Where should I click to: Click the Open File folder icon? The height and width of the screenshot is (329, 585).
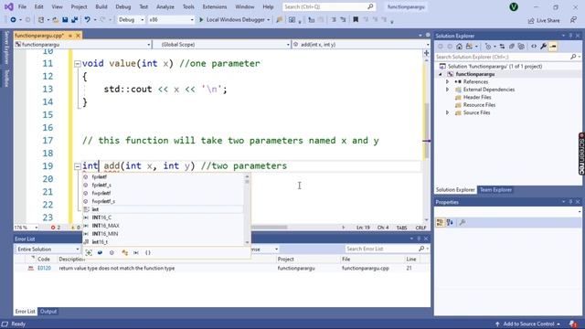coord(55,20)
